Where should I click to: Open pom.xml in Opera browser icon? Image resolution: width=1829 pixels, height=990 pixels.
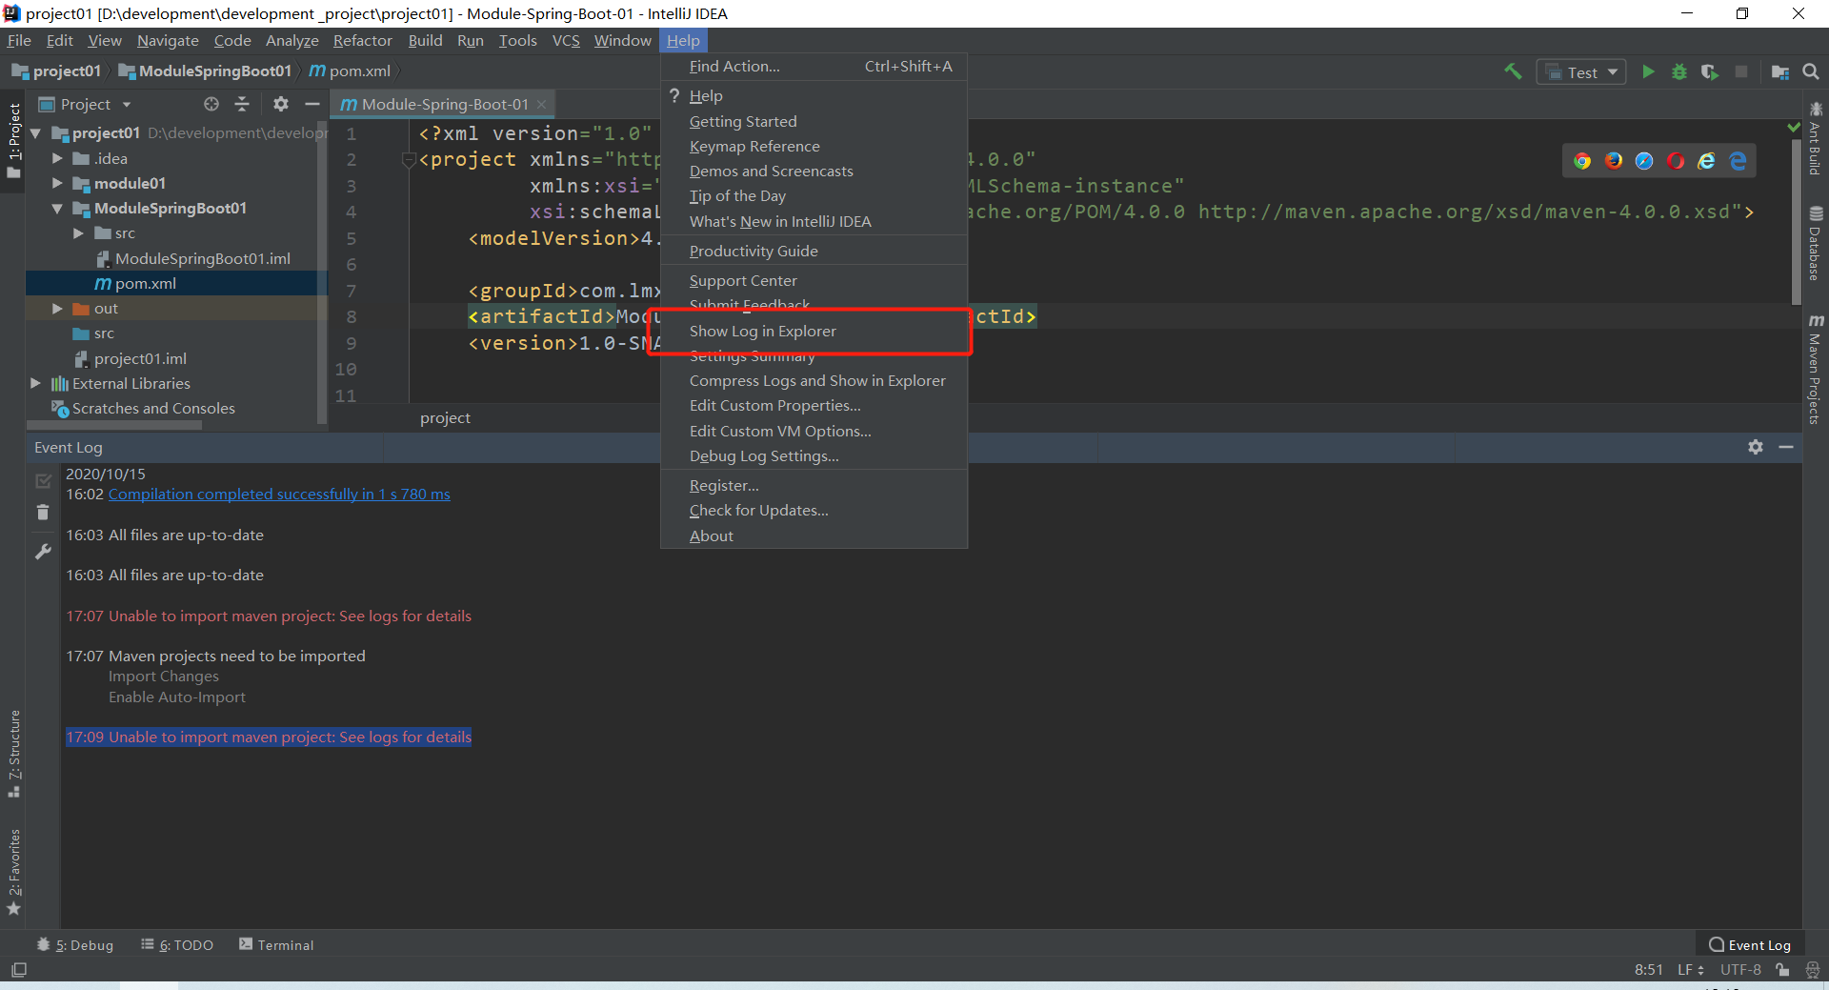click(x=1676, y=160)
